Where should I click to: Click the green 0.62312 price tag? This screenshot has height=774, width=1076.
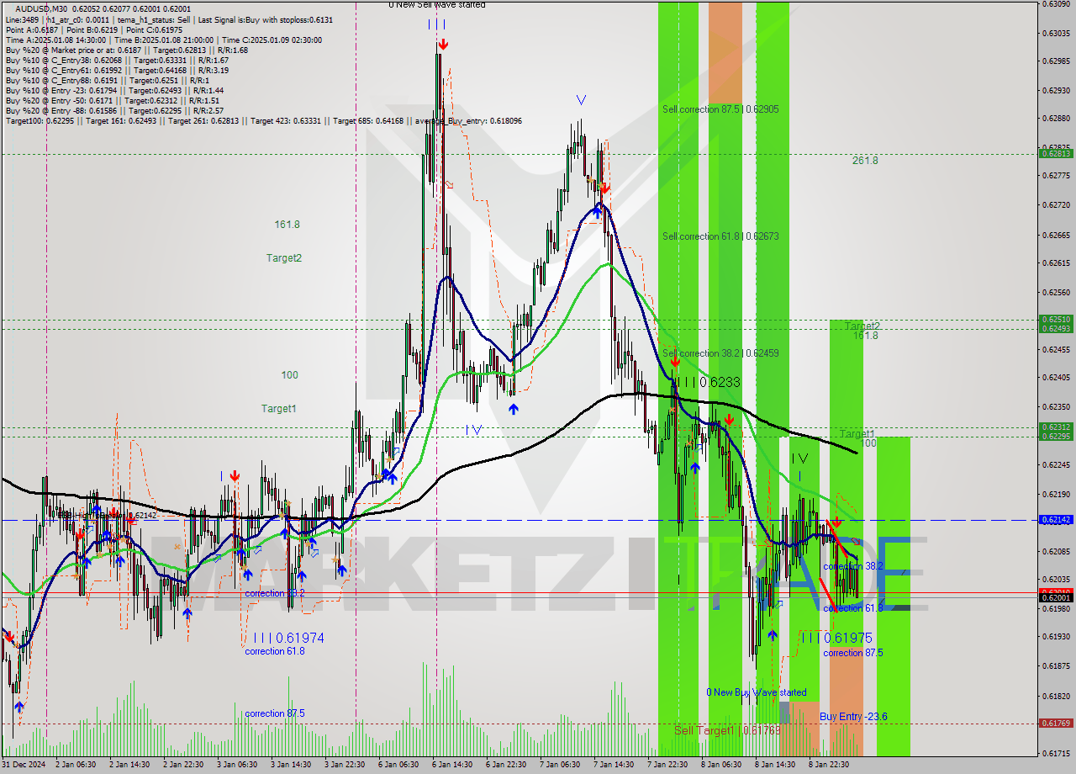point(1056,427)
